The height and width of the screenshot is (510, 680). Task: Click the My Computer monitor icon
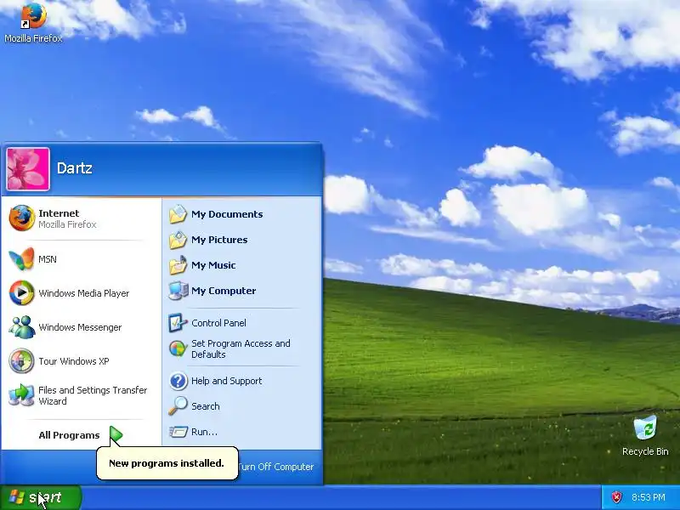point(178,291)
